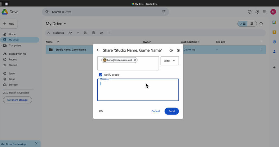Open the Google apps grid
The height and width of the screenshot is (147, 279).
[265, 12]
